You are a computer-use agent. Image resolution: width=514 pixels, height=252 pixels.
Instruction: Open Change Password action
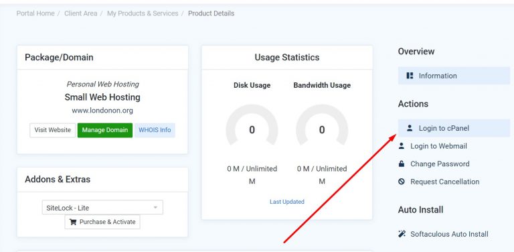pyautogui.click(x=440, y=164)
